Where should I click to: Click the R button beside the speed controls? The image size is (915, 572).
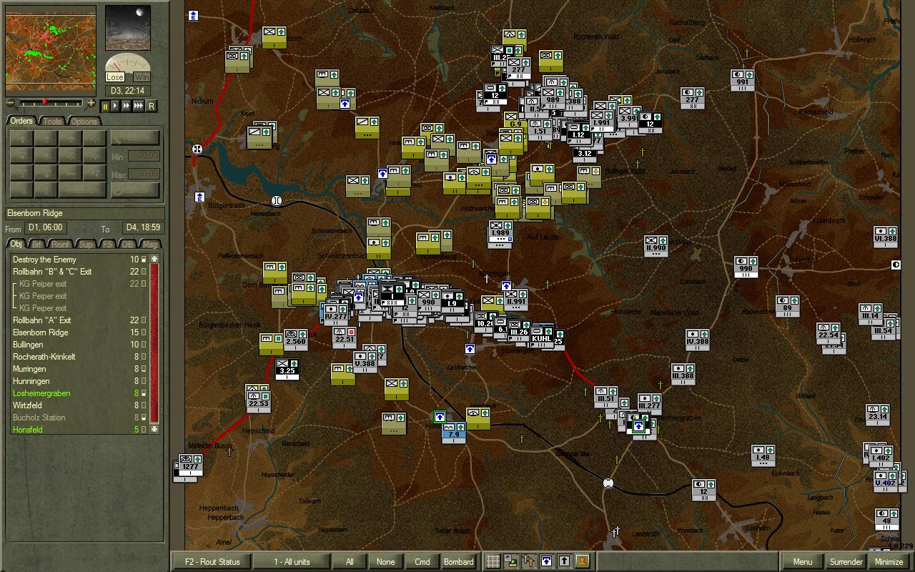pos(151,106)
